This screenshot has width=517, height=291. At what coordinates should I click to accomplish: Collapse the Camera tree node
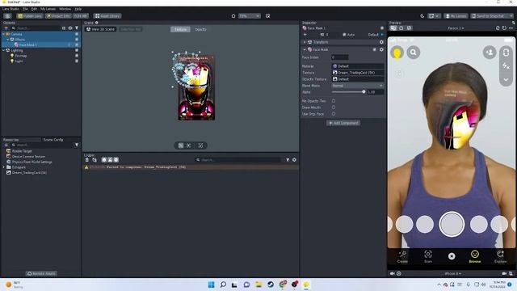point(3,34)
